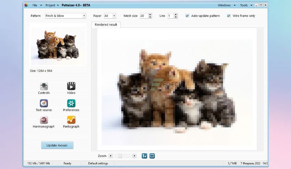Decrease Line value with down arrow
Viewport: 291px width, 169px height.
click(x=175, y=17)
